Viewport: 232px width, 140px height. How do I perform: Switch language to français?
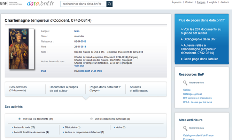(201, 2)
